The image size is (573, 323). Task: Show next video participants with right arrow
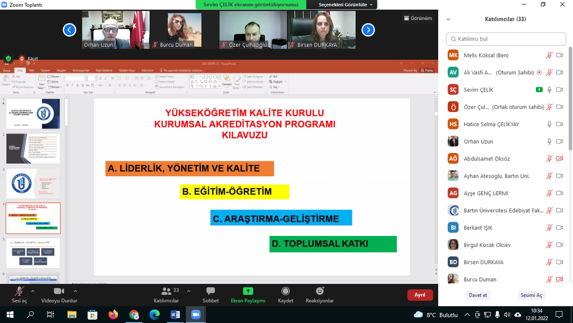click(368, 30)
